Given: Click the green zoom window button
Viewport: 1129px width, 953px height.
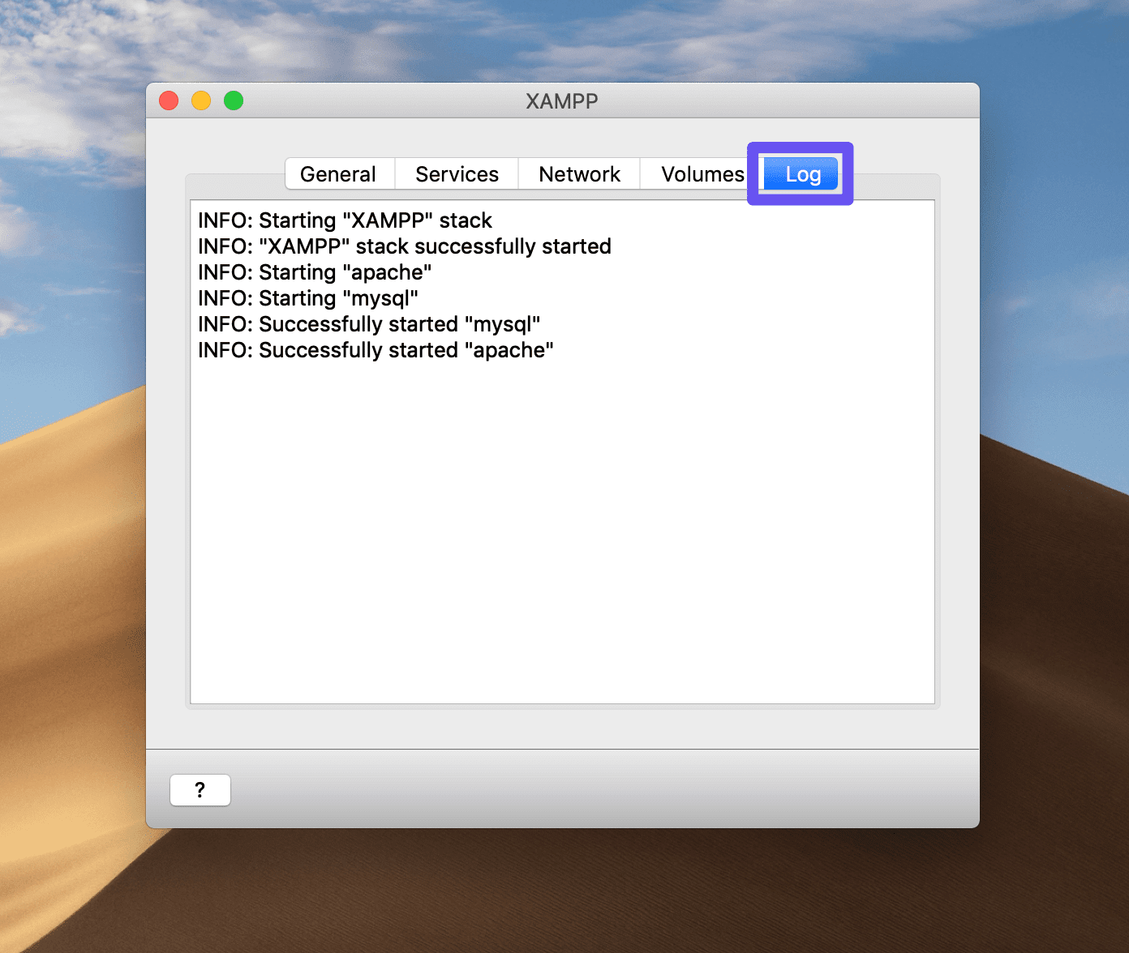Looking at the screenshot, I should tap(233, 100).
